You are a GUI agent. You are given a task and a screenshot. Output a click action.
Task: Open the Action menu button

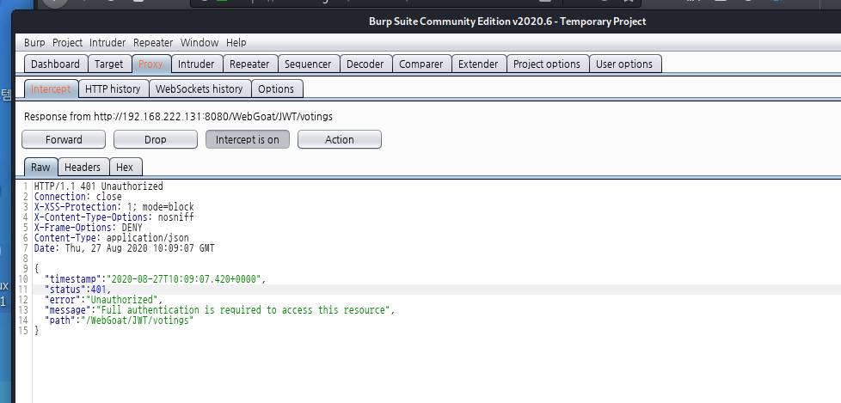[x=340, y=139]
